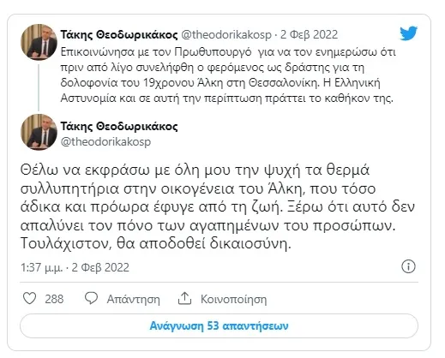
Task: Click the Twitter bird logo
Action: (408, 33)
